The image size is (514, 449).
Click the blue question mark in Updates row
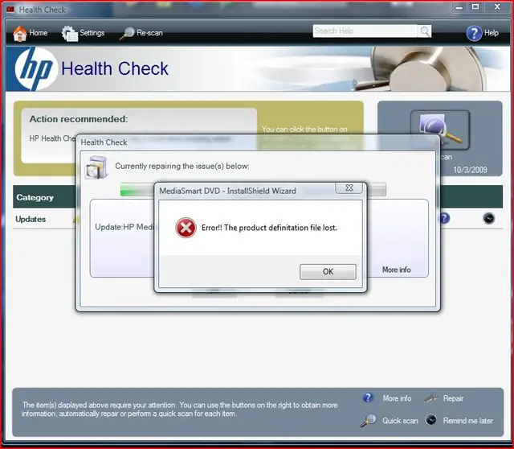[x=443, y=218]
